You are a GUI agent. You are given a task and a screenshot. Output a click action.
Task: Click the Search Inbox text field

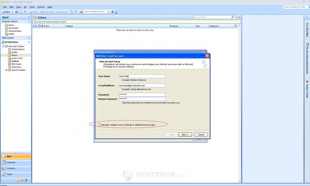pos(212,17)
